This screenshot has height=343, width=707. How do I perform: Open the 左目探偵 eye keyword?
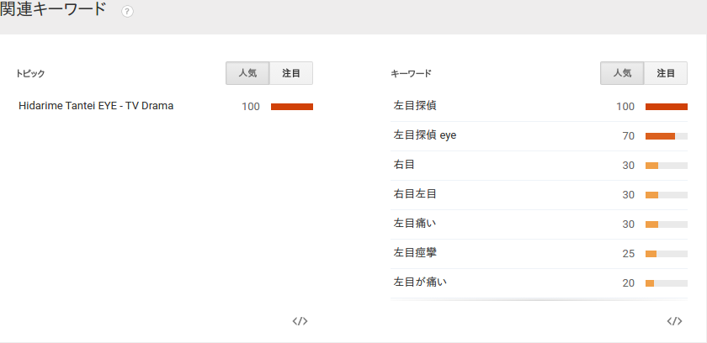[x=425, y=135]
